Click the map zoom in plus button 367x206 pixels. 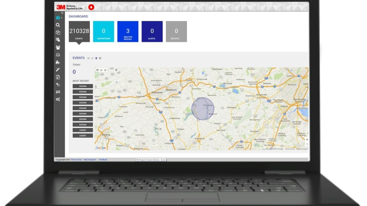(x=307, y=140)
